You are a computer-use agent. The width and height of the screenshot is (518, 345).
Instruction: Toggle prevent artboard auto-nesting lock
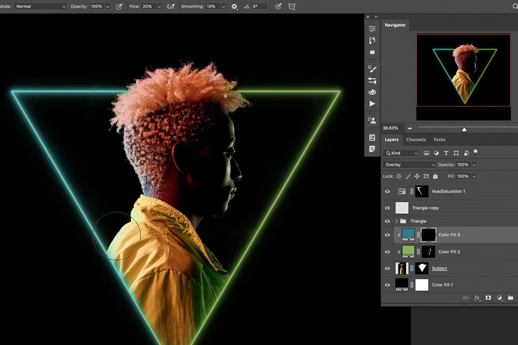tap(426, 176)
